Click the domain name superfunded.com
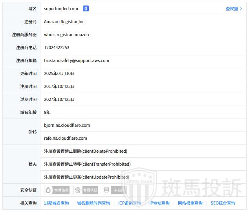Viewport: 249px width, 212px height. coord(61,9)
